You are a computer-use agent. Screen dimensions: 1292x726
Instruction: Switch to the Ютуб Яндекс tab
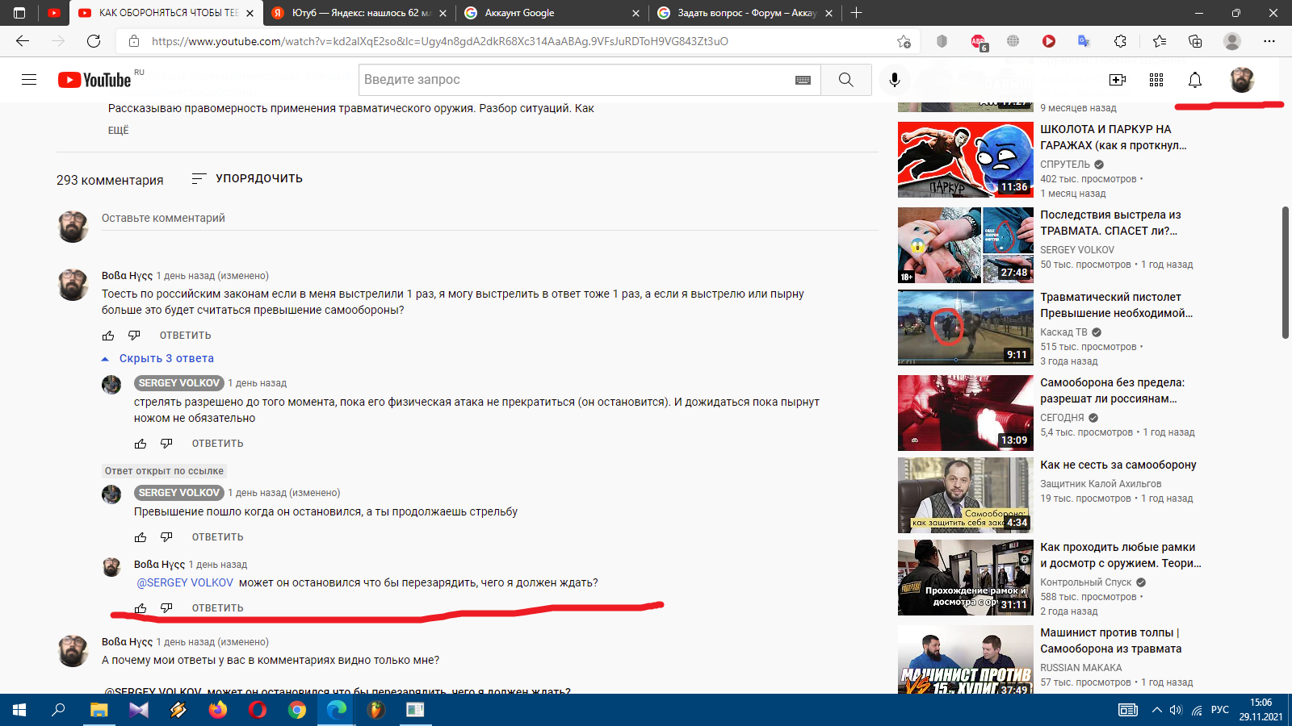tap(359, 13)
